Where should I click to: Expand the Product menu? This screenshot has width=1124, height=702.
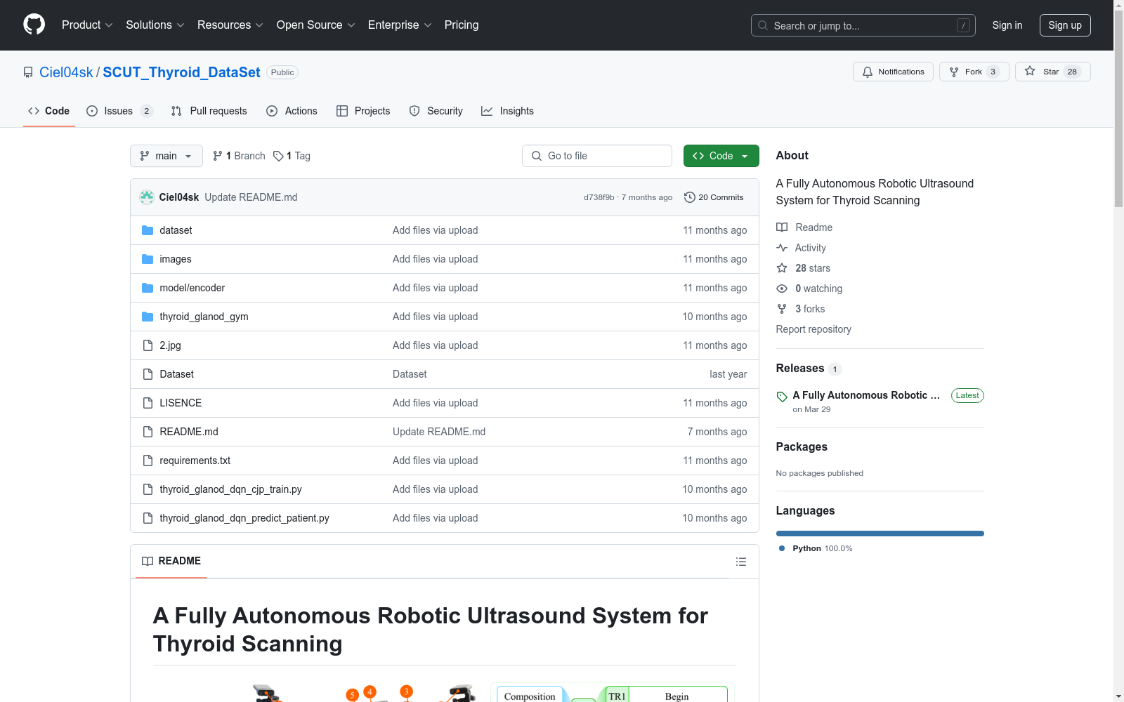pos(87,25)
